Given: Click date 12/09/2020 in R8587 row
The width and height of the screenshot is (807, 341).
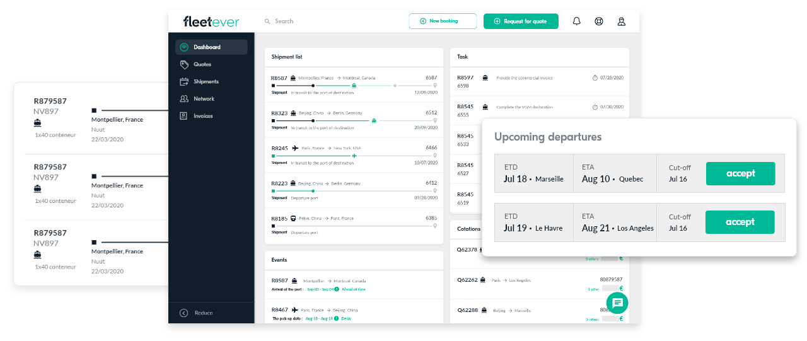Looking at the screenshot, I should click(x=426, y=93).
